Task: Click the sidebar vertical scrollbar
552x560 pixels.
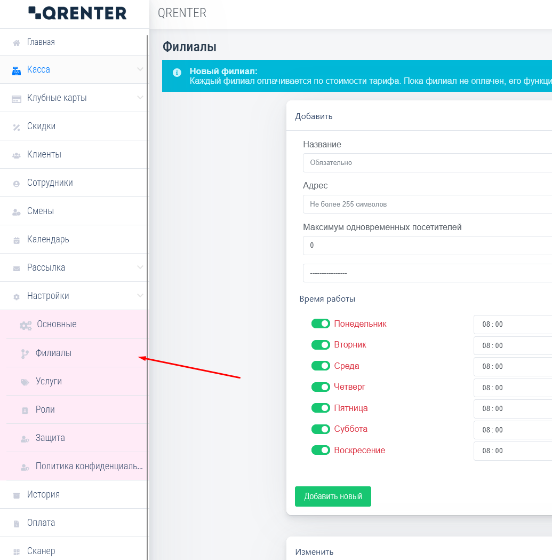Action: [147, 267]
